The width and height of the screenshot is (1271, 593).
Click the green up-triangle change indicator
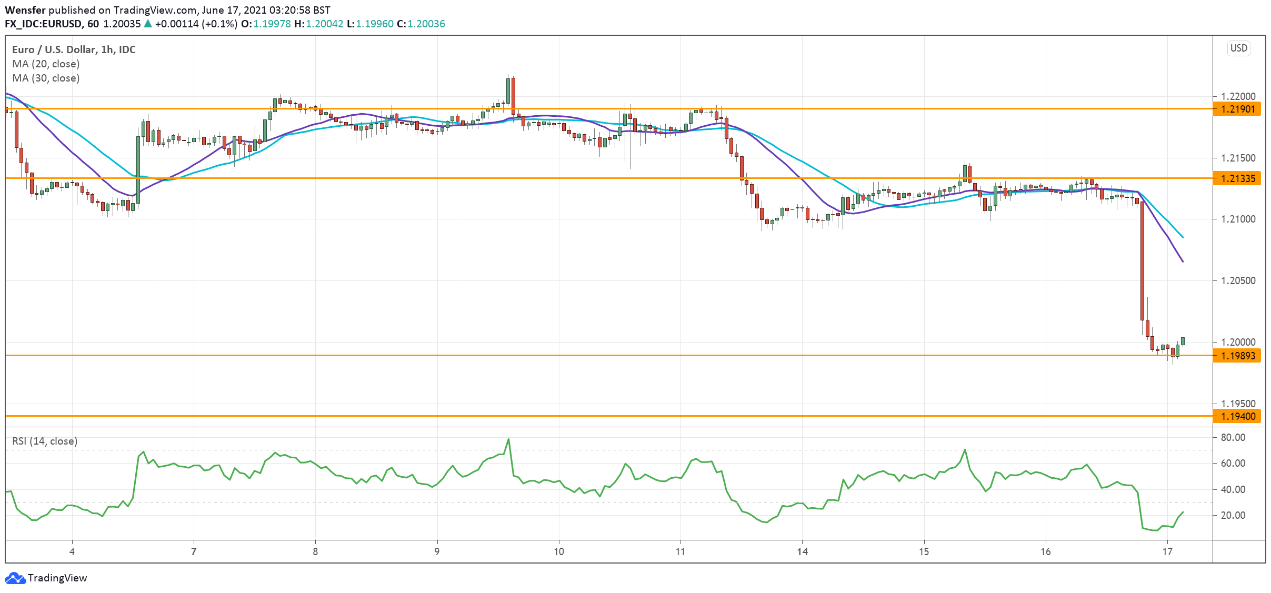148,24
